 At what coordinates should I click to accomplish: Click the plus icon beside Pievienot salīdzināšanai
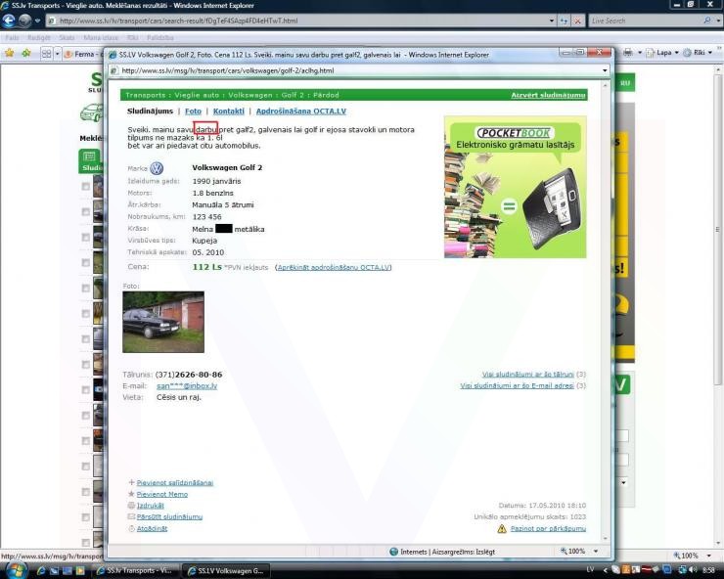[x=131, y=482]
